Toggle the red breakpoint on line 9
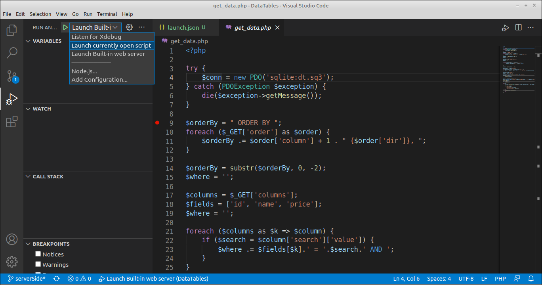 tap(157, 123)
